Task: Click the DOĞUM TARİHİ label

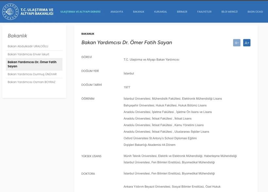Action: (92, 85)
